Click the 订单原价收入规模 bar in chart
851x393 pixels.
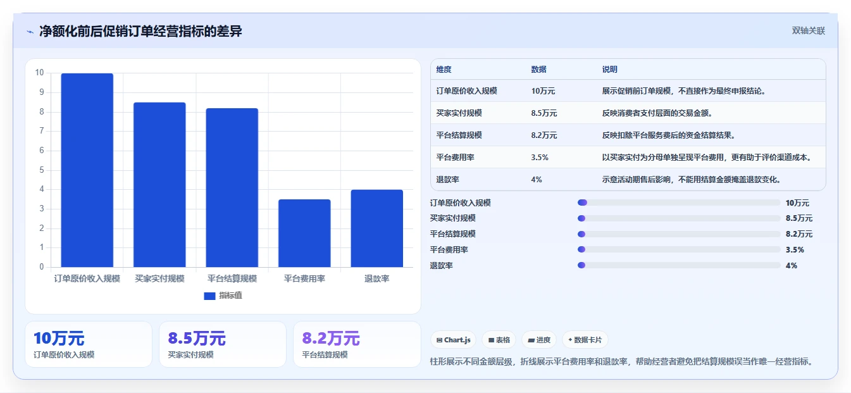click(x=87, y=170)
